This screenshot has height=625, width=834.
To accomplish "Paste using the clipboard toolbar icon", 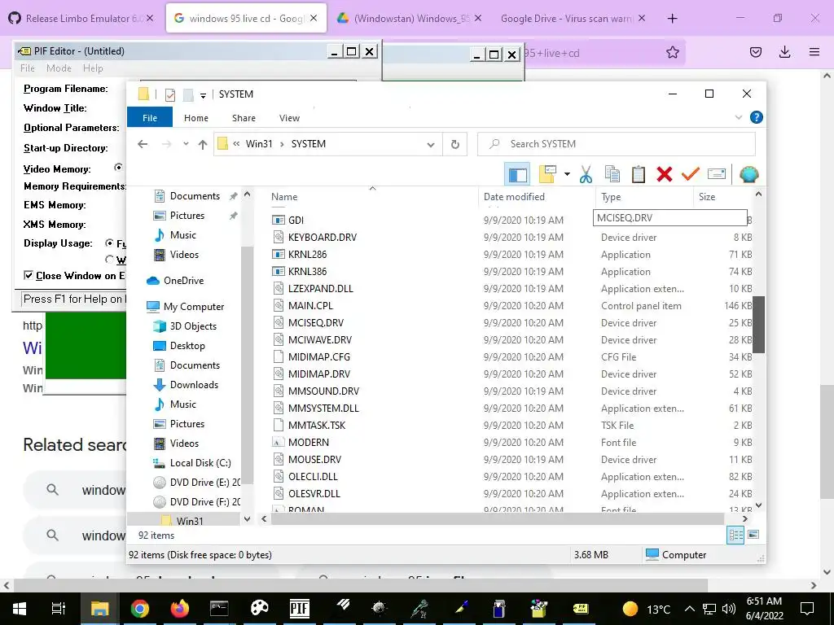I will [639, 174].
